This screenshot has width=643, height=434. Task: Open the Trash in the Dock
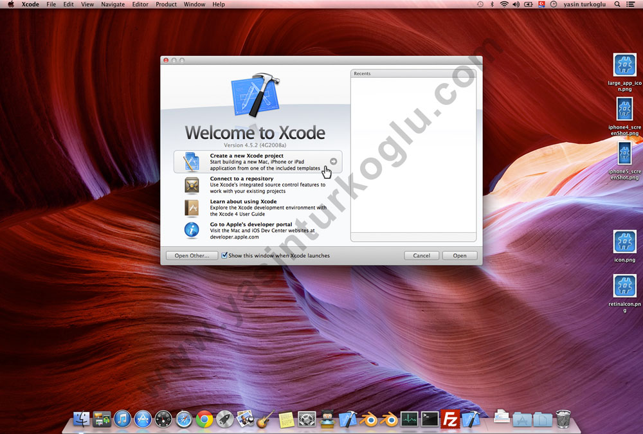tap(563, 419)
